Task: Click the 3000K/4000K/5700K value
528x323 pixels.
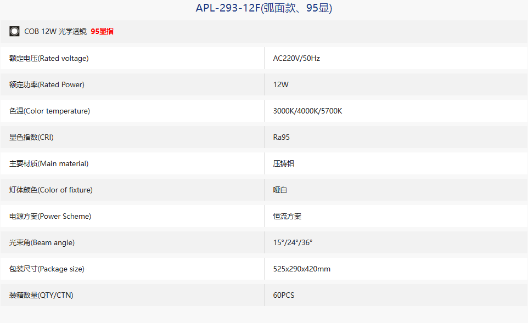Action: [x=307, y=111]
